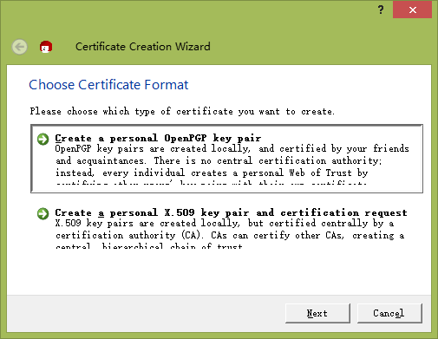Click green arrow icon beside OpenPGP option
Viewport: 438px width, 339px height.
pos(43,140)
